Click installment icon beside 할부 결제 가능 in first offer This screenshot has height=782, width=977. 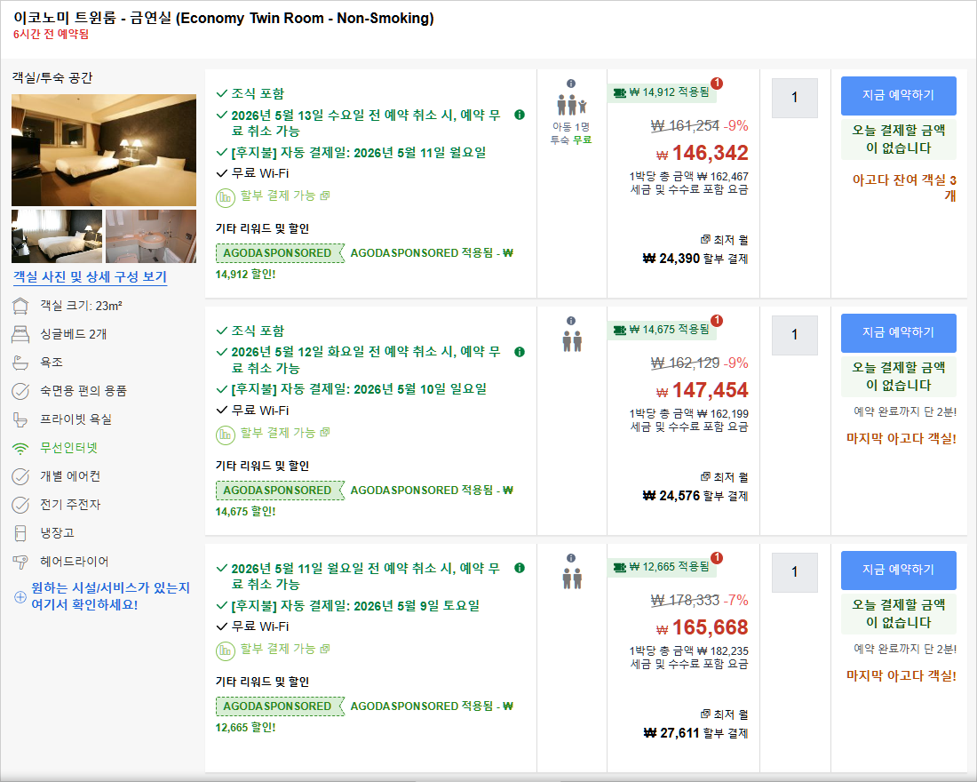tap(225, 196)
